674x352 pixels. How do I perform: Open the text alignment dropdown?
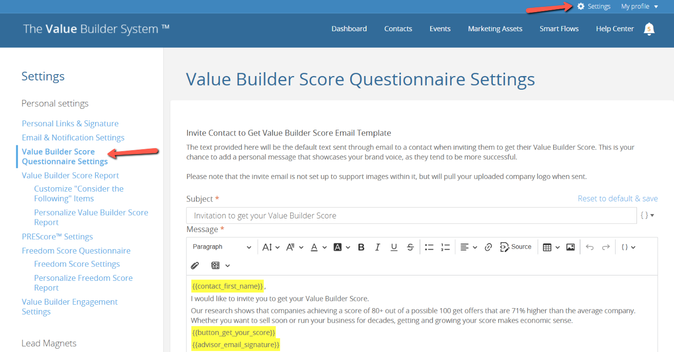(468, 247)
